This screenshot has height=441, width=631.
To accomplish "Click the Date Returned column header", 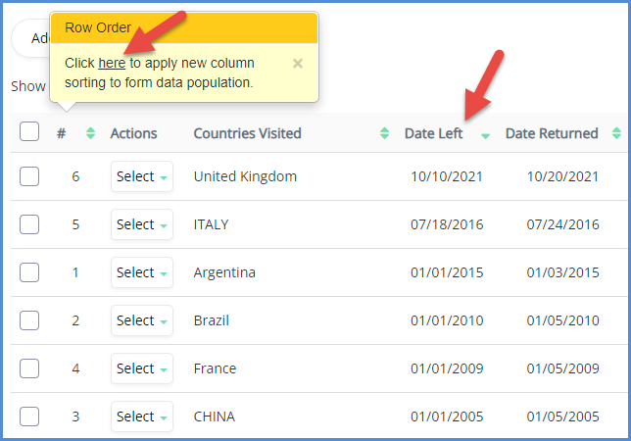I will (x=552, y=133).
